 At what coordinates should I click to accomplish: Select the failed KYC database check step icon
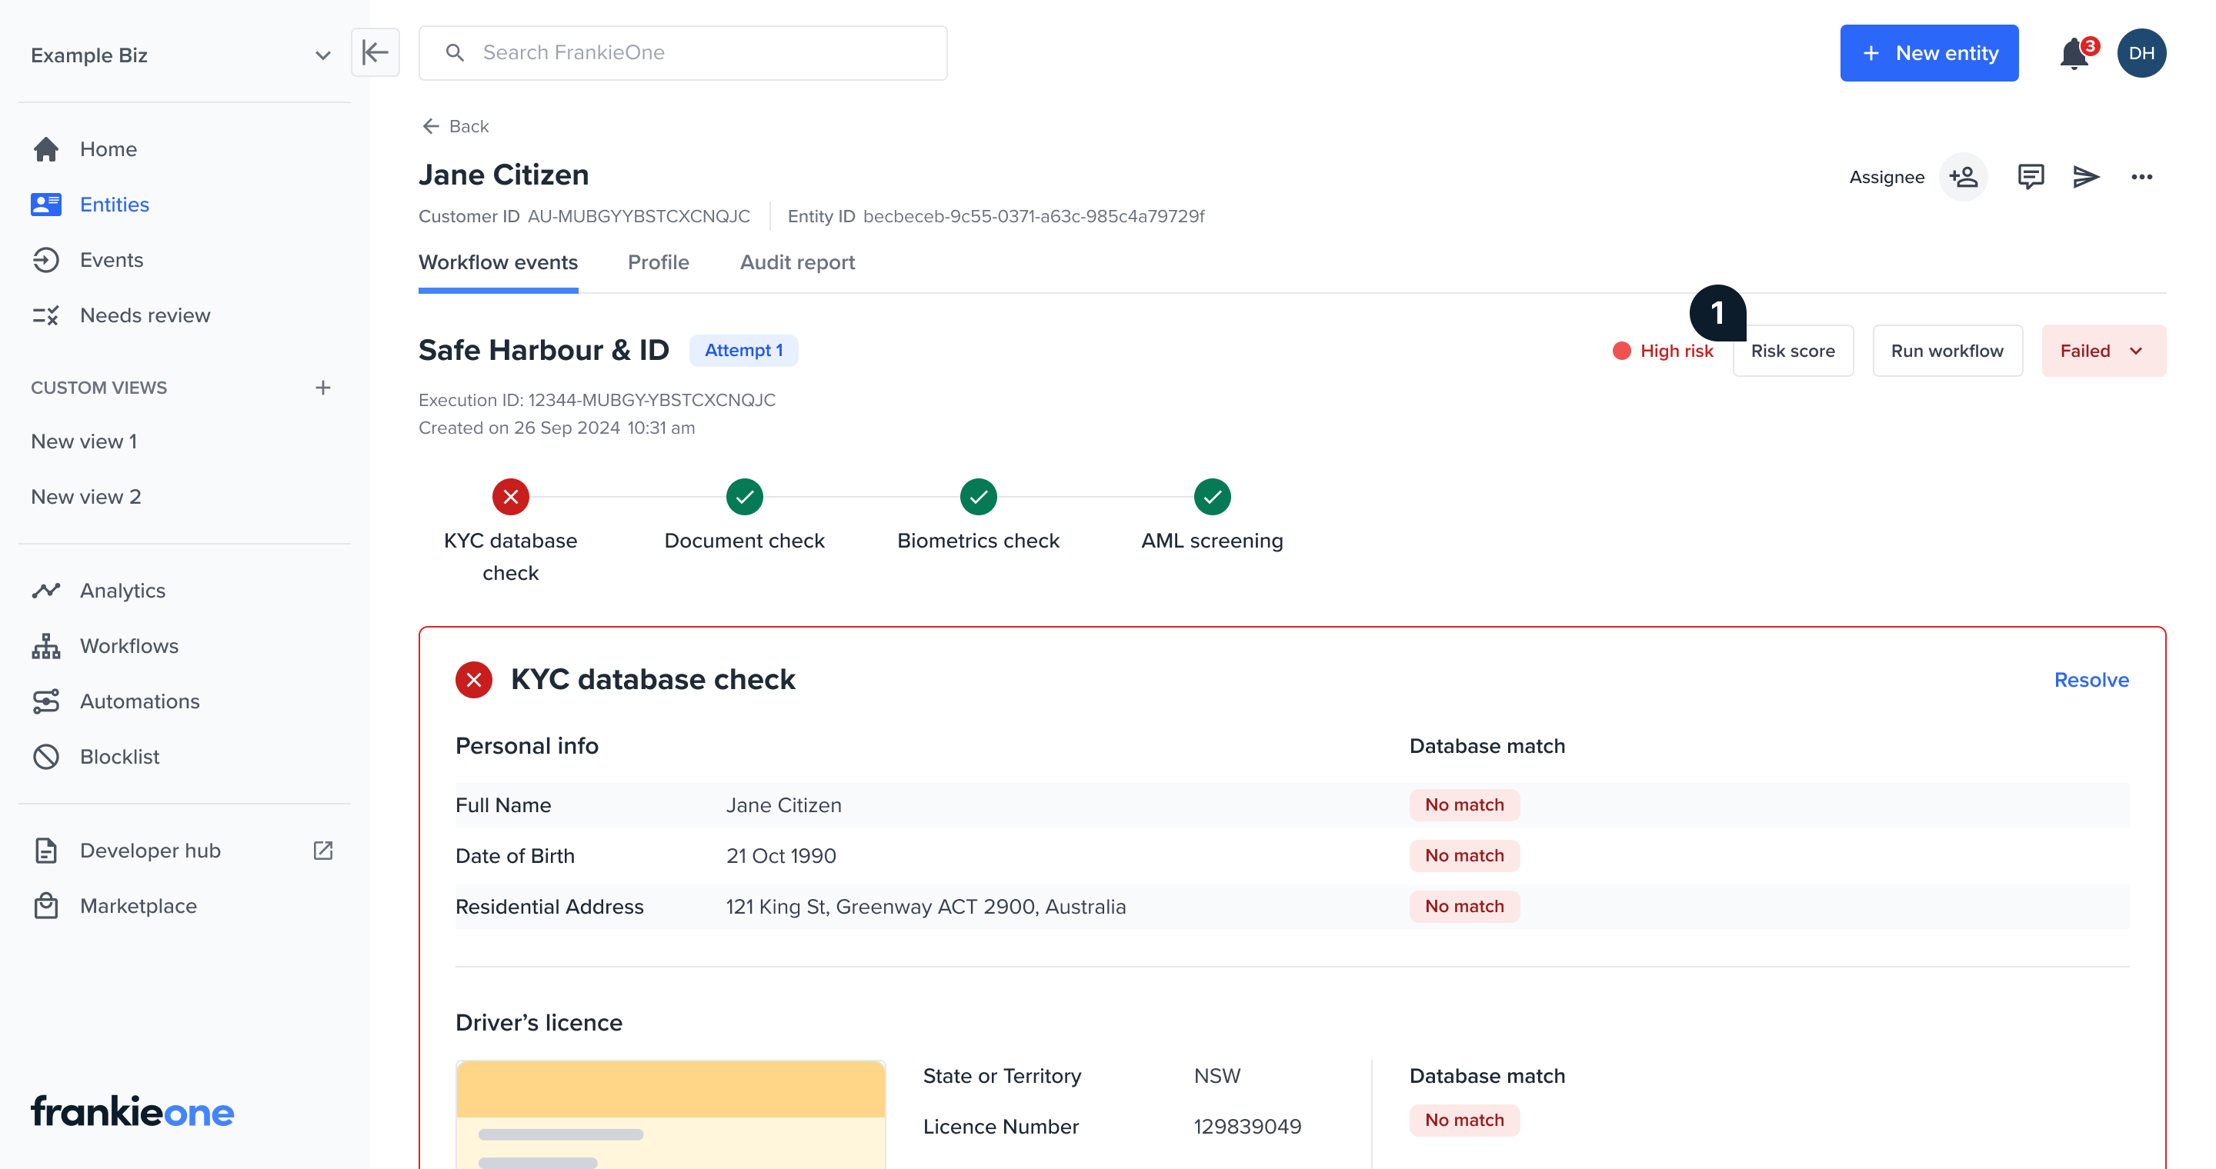(510, 497)
